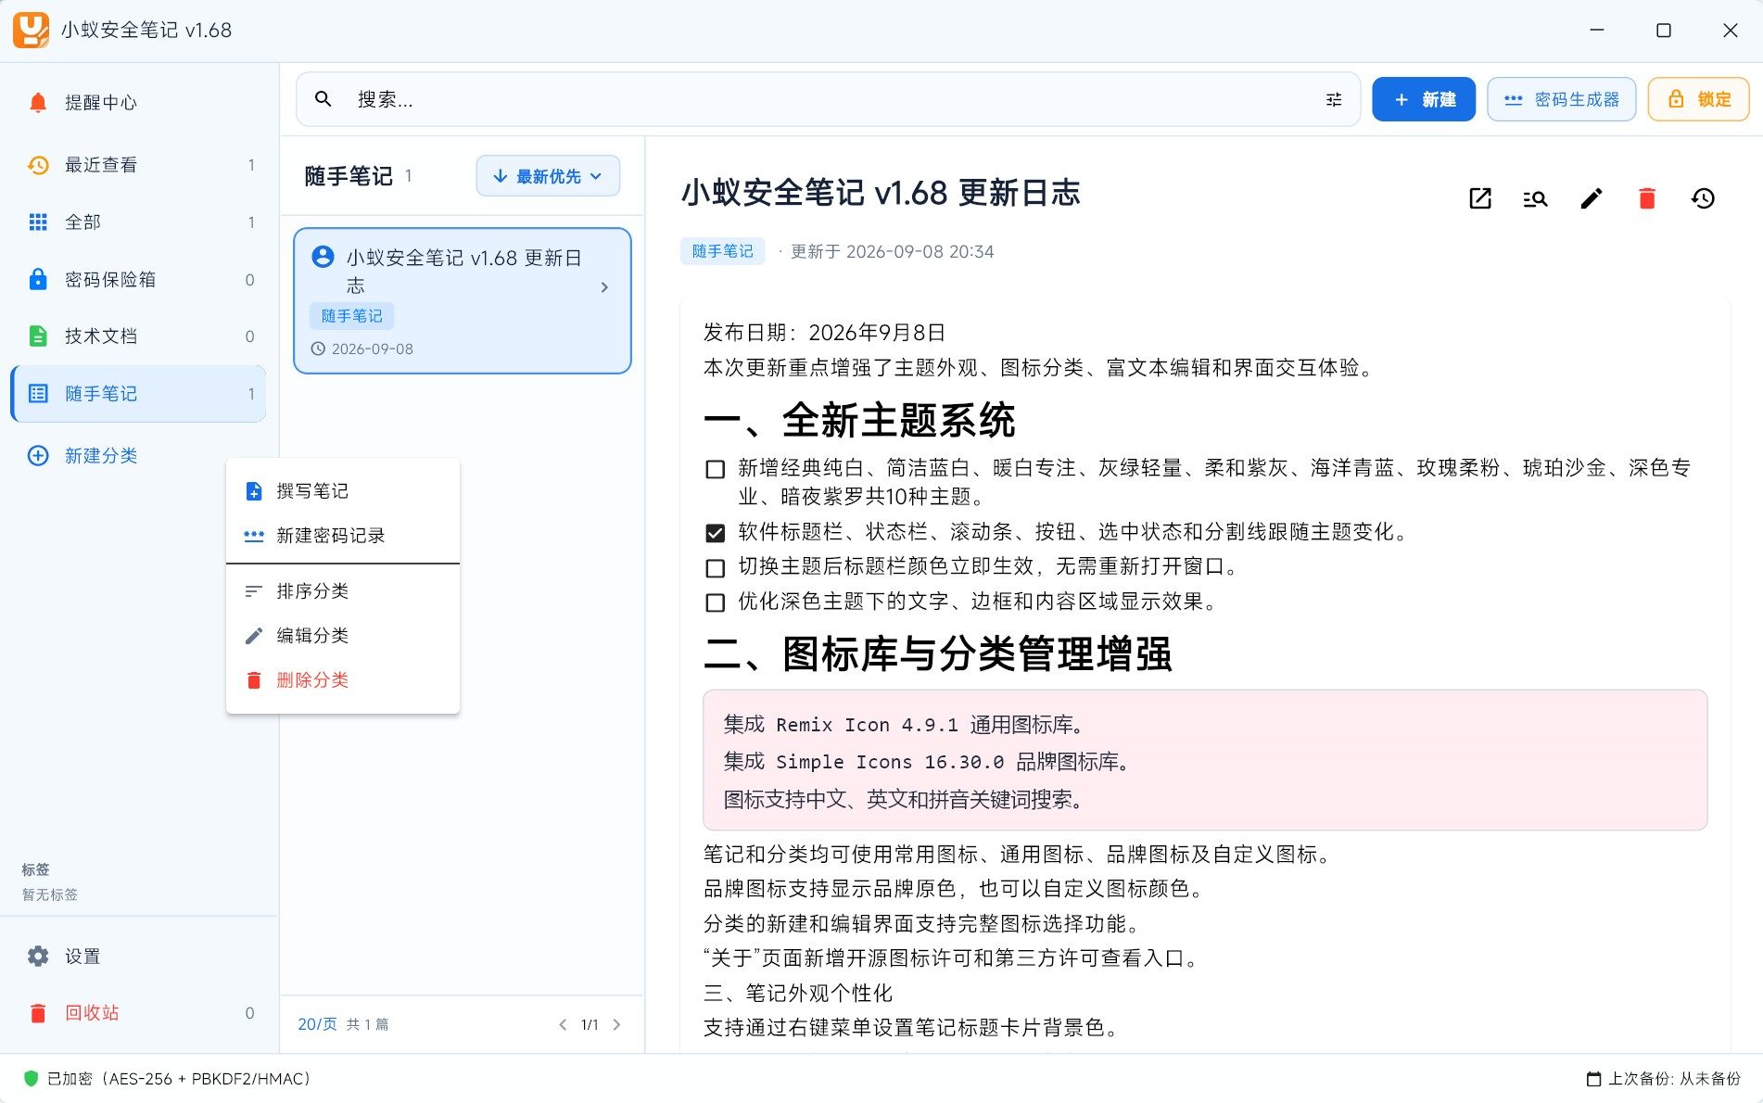The image size is (1763, 1103).
Task: Maximize the application window
Action: click(x=1664, y=30)
